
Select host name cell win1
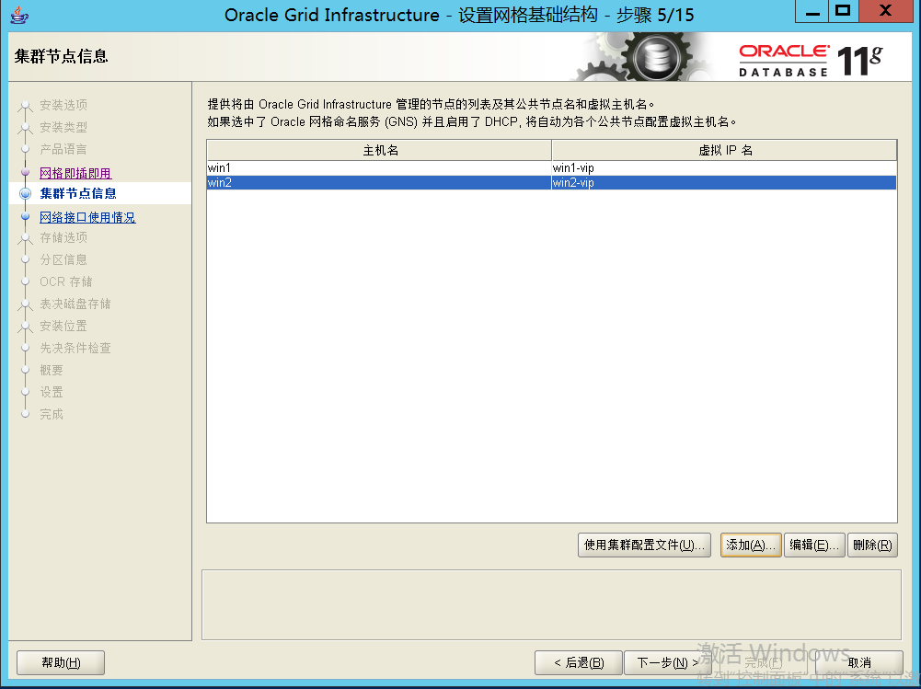pos(379,168)
